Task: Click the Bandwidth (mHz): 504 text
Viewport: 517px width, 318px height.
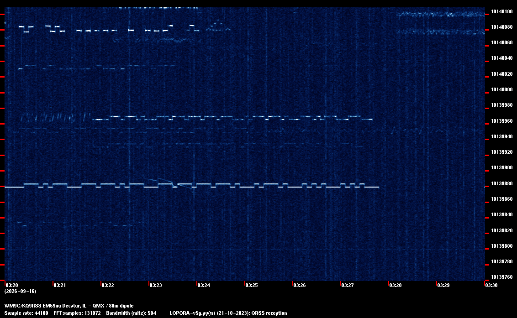Action: coord(131,313)
